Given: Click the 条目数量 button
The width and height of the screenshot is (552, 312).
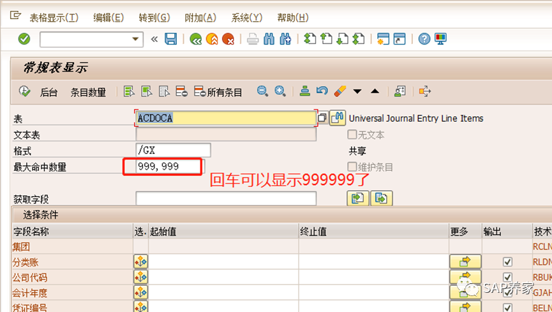Looking at the screenshot, I should click(88, 93).
